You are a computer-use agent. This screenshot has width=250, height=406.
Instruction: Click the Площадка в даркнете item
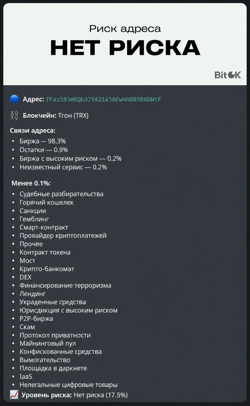53,368
